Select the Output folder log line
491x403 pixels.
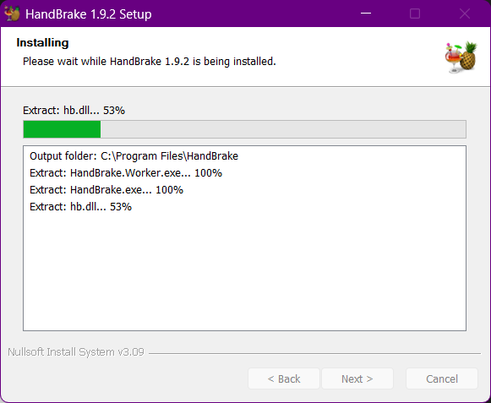(134, 156)
